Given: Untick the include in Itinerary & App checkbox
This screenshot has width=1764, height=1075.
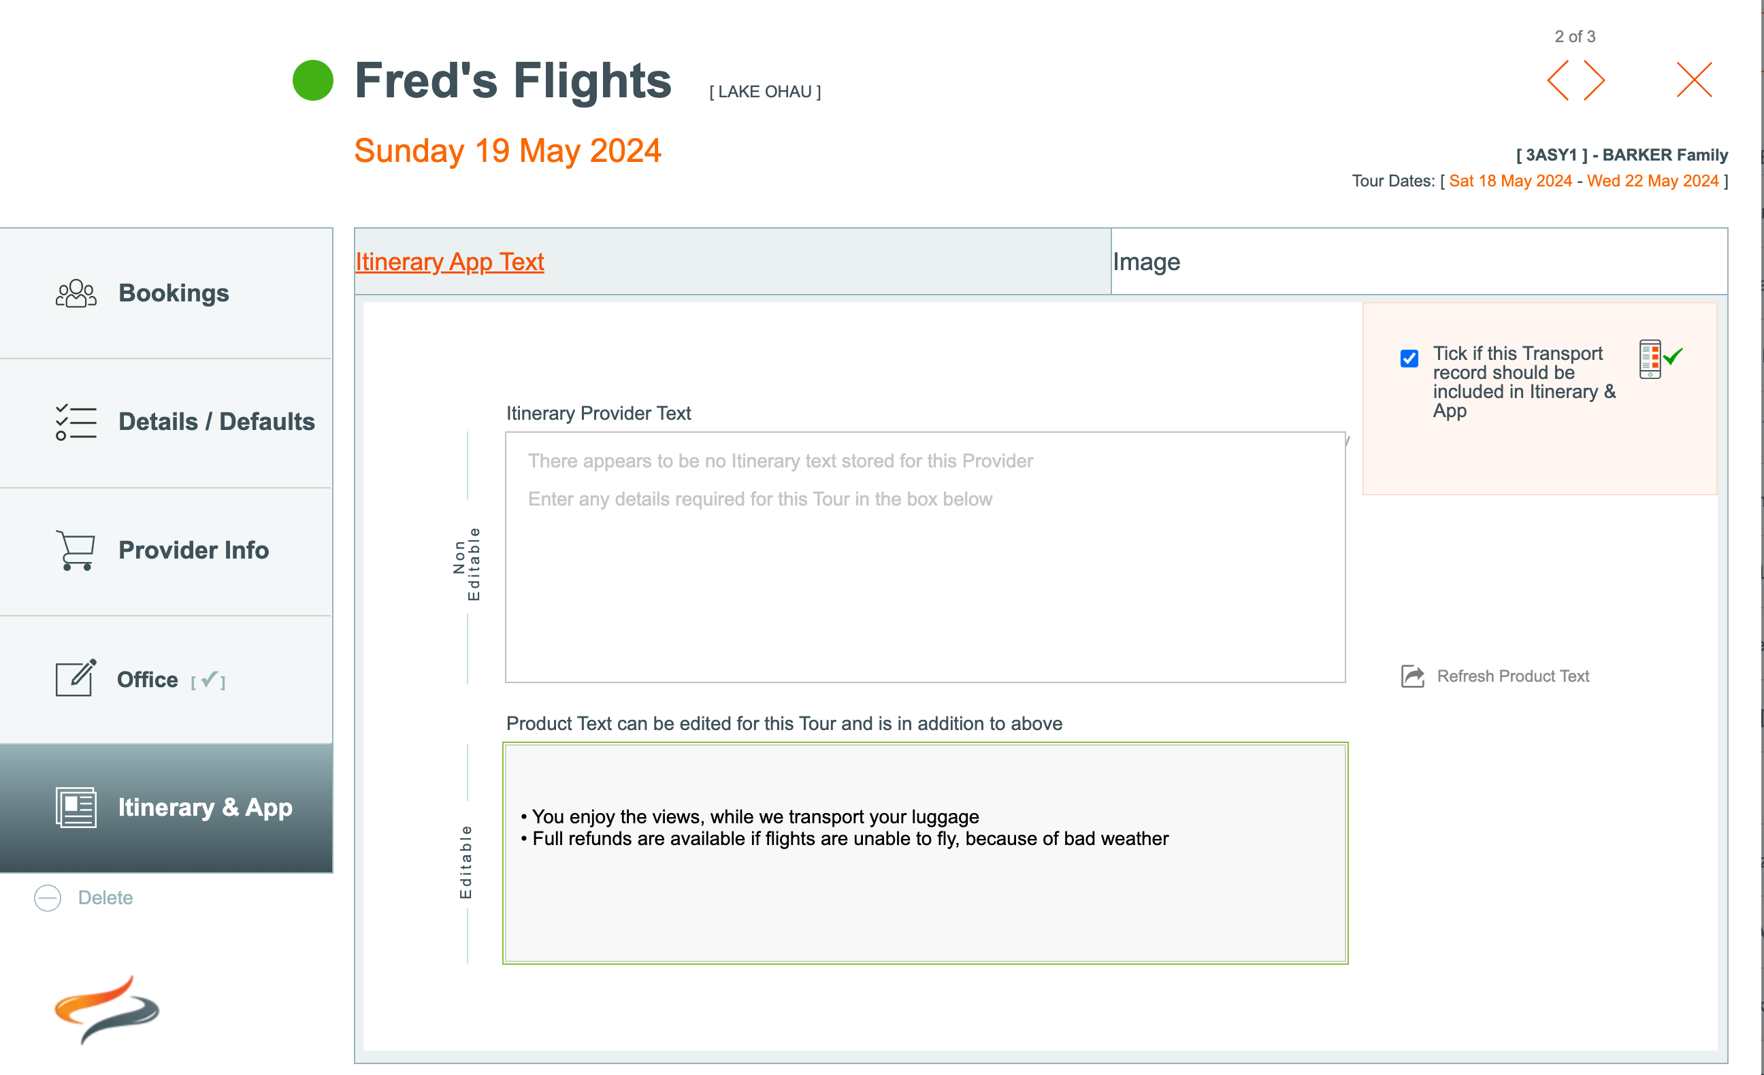Looking at the screenshot, I should (1409, 359).
